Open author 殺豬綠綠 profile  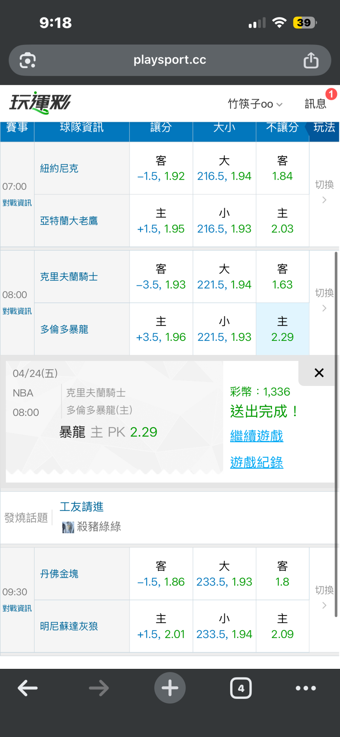tap(99, 527)
